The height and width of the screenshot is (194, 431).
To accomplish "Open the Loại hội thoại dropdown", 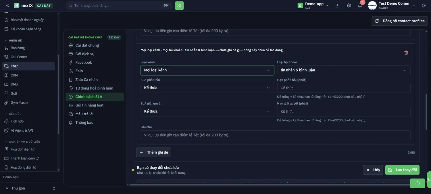I will click(344, 70).
